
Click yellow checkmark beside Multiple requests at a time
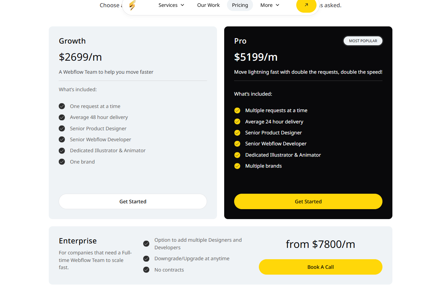coord(237,110)
